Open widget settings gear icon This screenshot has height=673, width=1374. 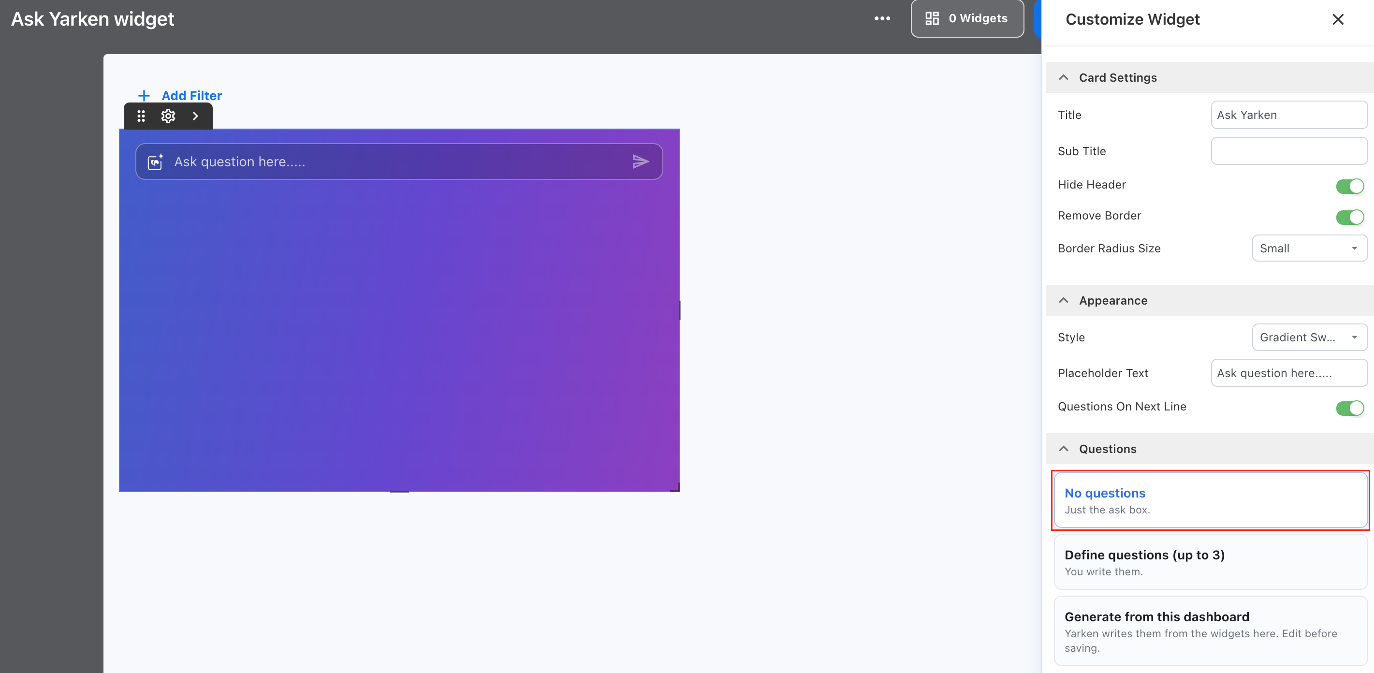point(168,116)
